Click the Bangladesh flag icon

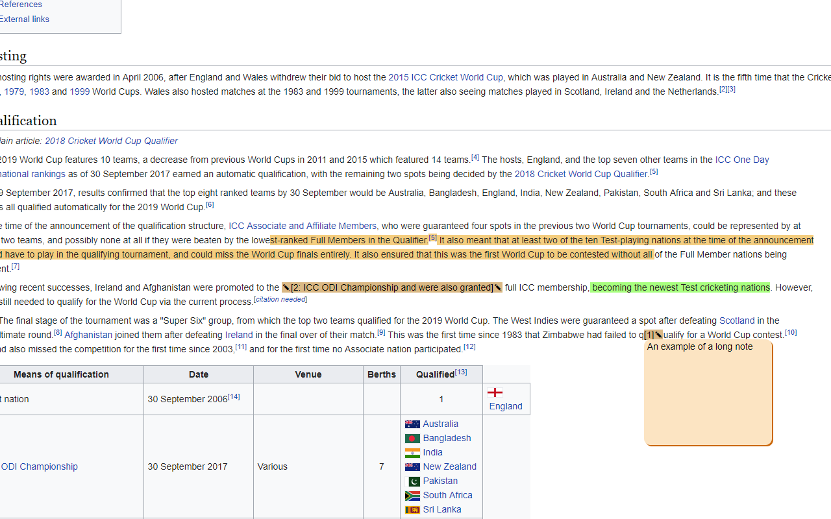412,439
